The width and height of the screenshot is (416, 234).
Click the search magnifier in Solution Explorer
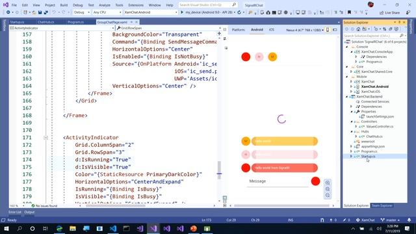click(x=402, y=36)
